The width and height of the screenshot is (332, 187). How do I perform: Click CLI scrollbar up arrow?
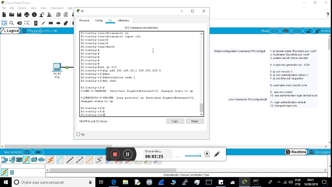point(202,34)
